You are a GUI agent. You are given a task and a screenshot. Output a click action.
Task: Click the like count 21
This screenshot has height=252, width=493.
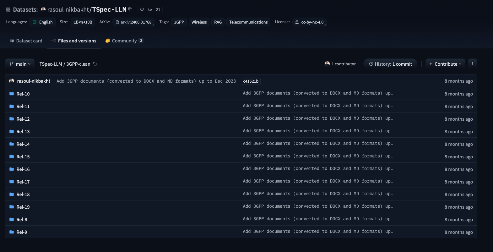pos(158,10)
